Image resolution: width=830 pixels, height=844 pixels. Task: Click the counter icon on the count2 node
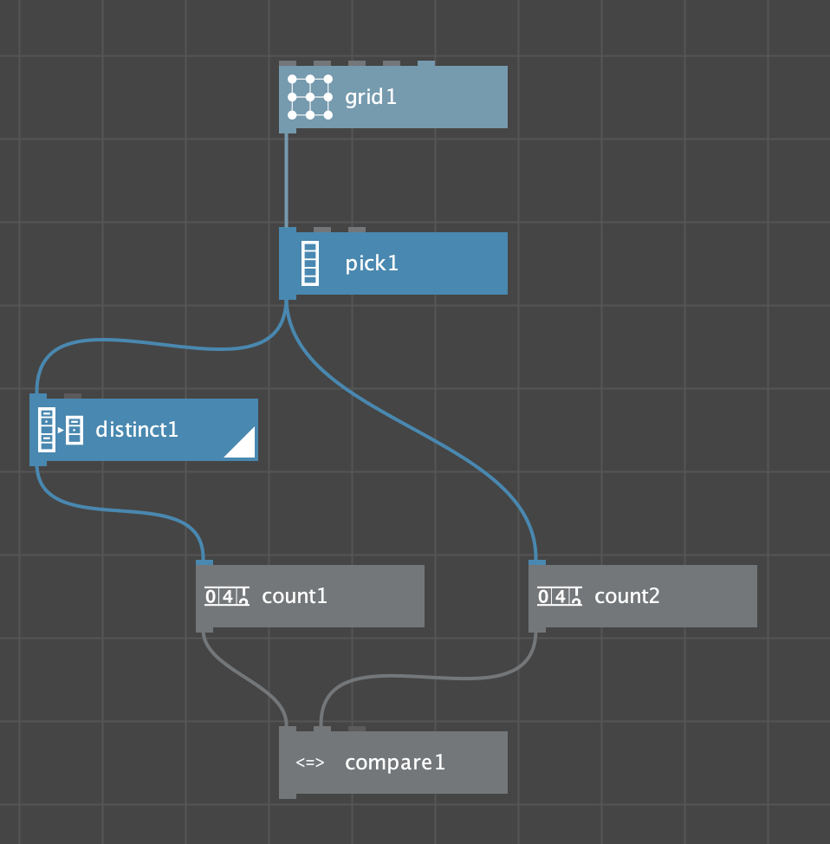(x=560, y=596)
